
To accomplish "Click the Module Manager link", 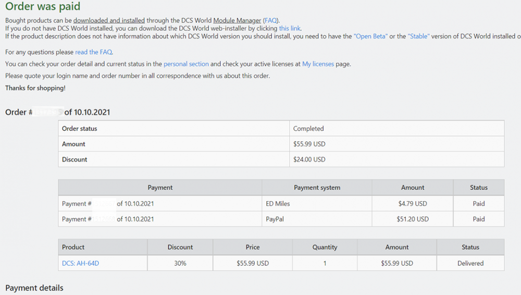I will pyautogui.click(x=237, y=20).
